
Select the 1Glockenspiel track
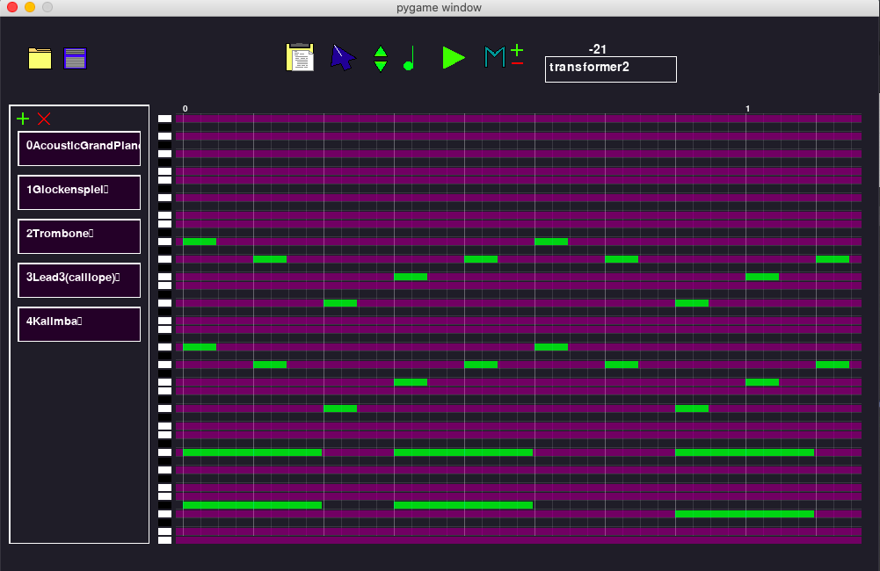click(79, 192)
